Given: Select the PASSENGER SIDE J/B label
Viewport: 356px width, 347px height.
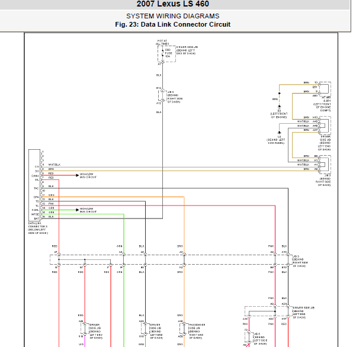Looking at the screenshot, I should pos(197,332).
